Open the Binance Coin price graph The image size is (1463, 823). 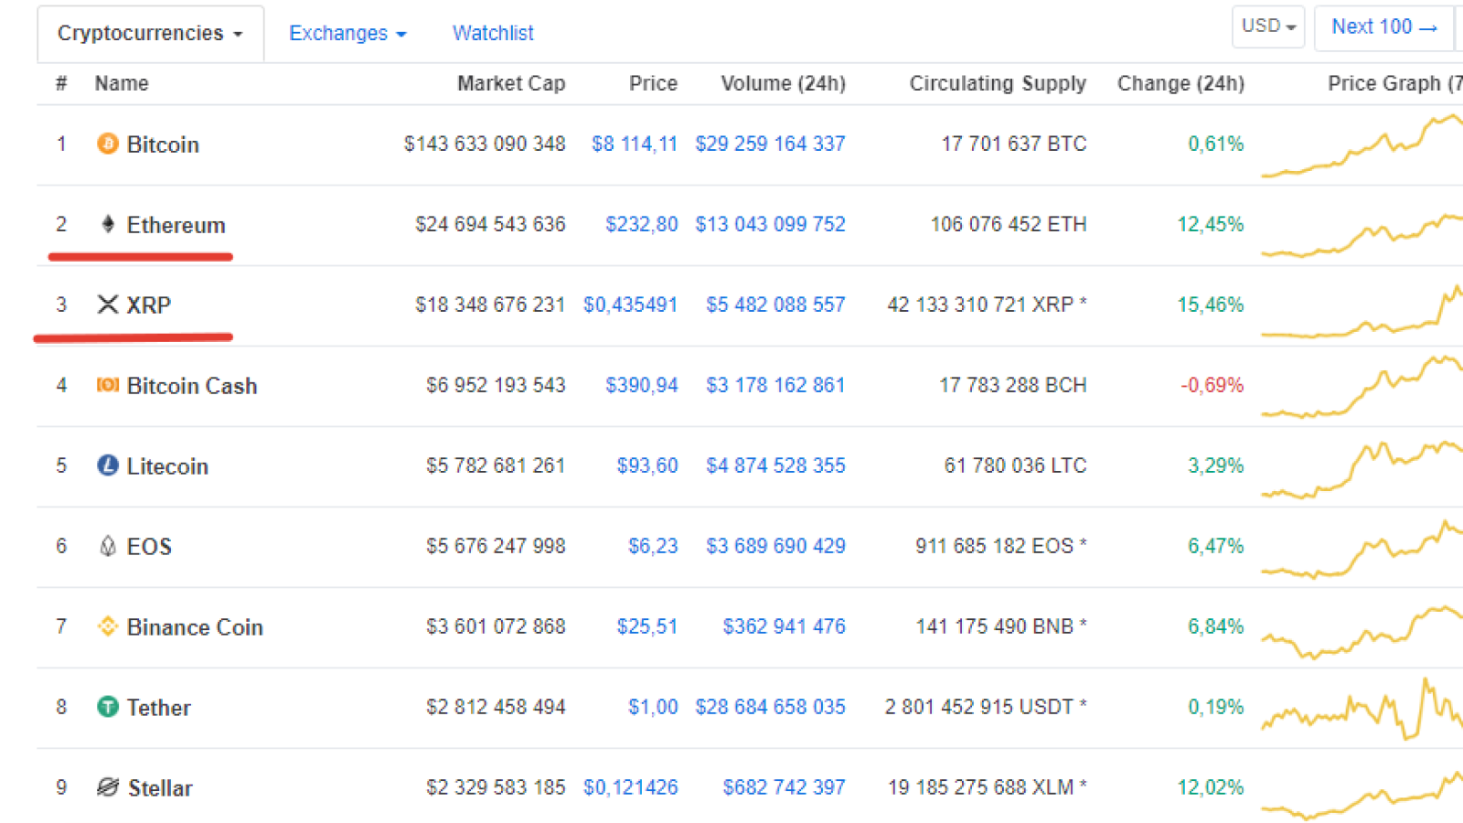pyautogui.click(x=1362, y=631)
